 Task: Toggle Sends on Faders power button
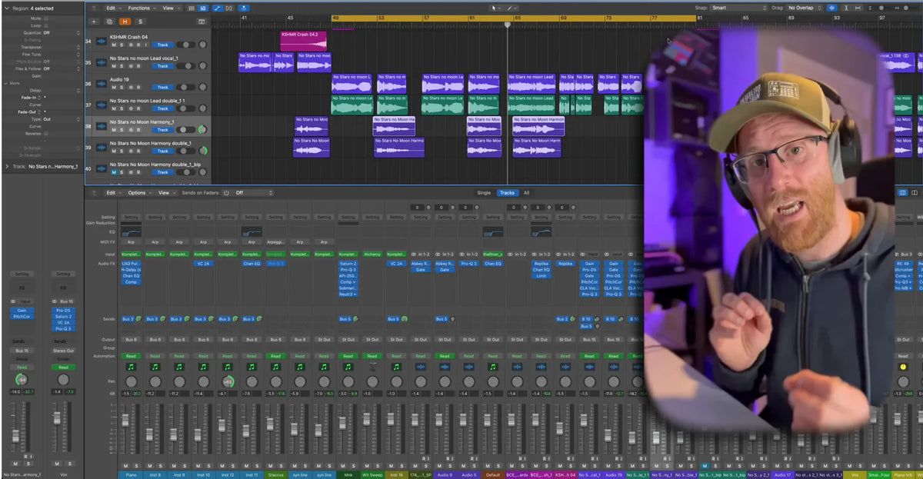pyautogui.click(x=227, y=193)
